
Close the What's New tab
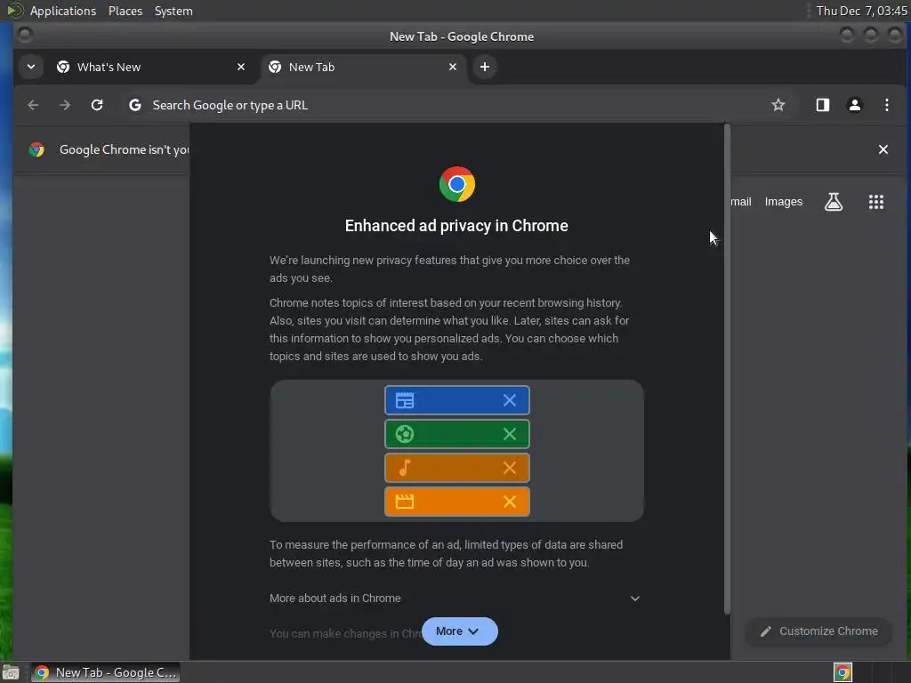(241, 67)
